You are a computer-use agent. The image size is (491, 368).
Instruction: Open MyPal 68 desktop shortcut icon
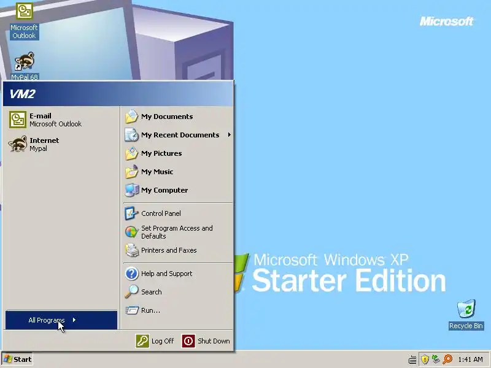24,61
